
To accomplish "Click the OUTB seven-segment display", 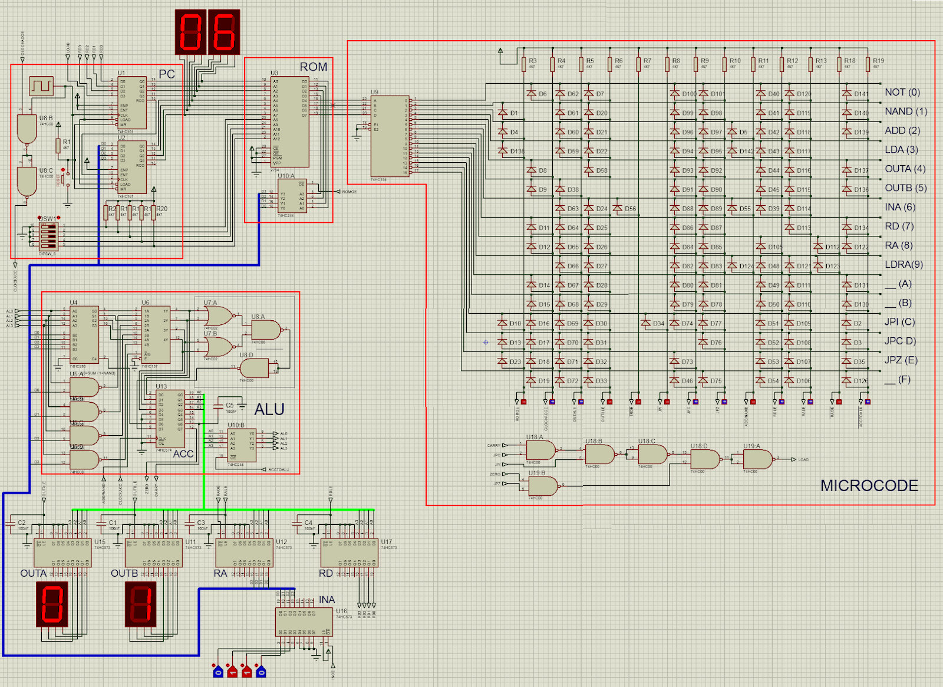I will pyautogui.click(x=141, y=604).
